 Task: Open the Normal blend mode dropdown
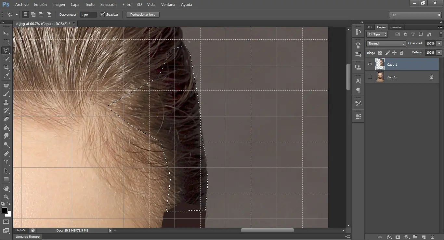[x=386, y=43]
